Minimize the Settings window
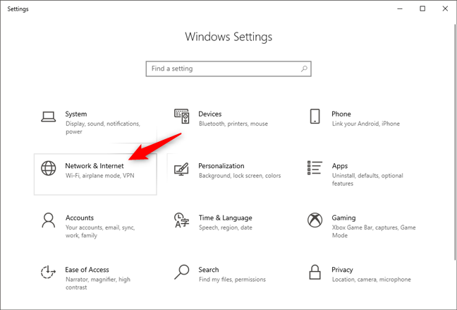 pyautogui.click(x=400, y=8)
